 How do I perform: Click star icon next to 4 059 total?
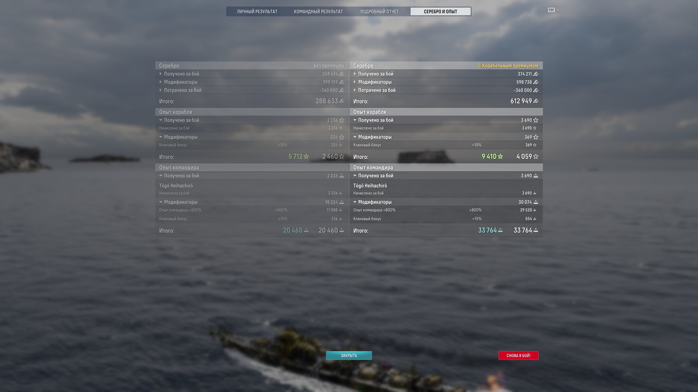[x=536, y=157]
